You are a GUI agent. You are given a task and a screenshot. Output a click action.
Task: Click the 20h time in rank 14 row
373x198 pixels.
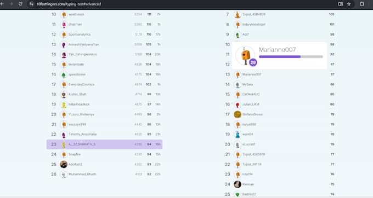point(157,54)
